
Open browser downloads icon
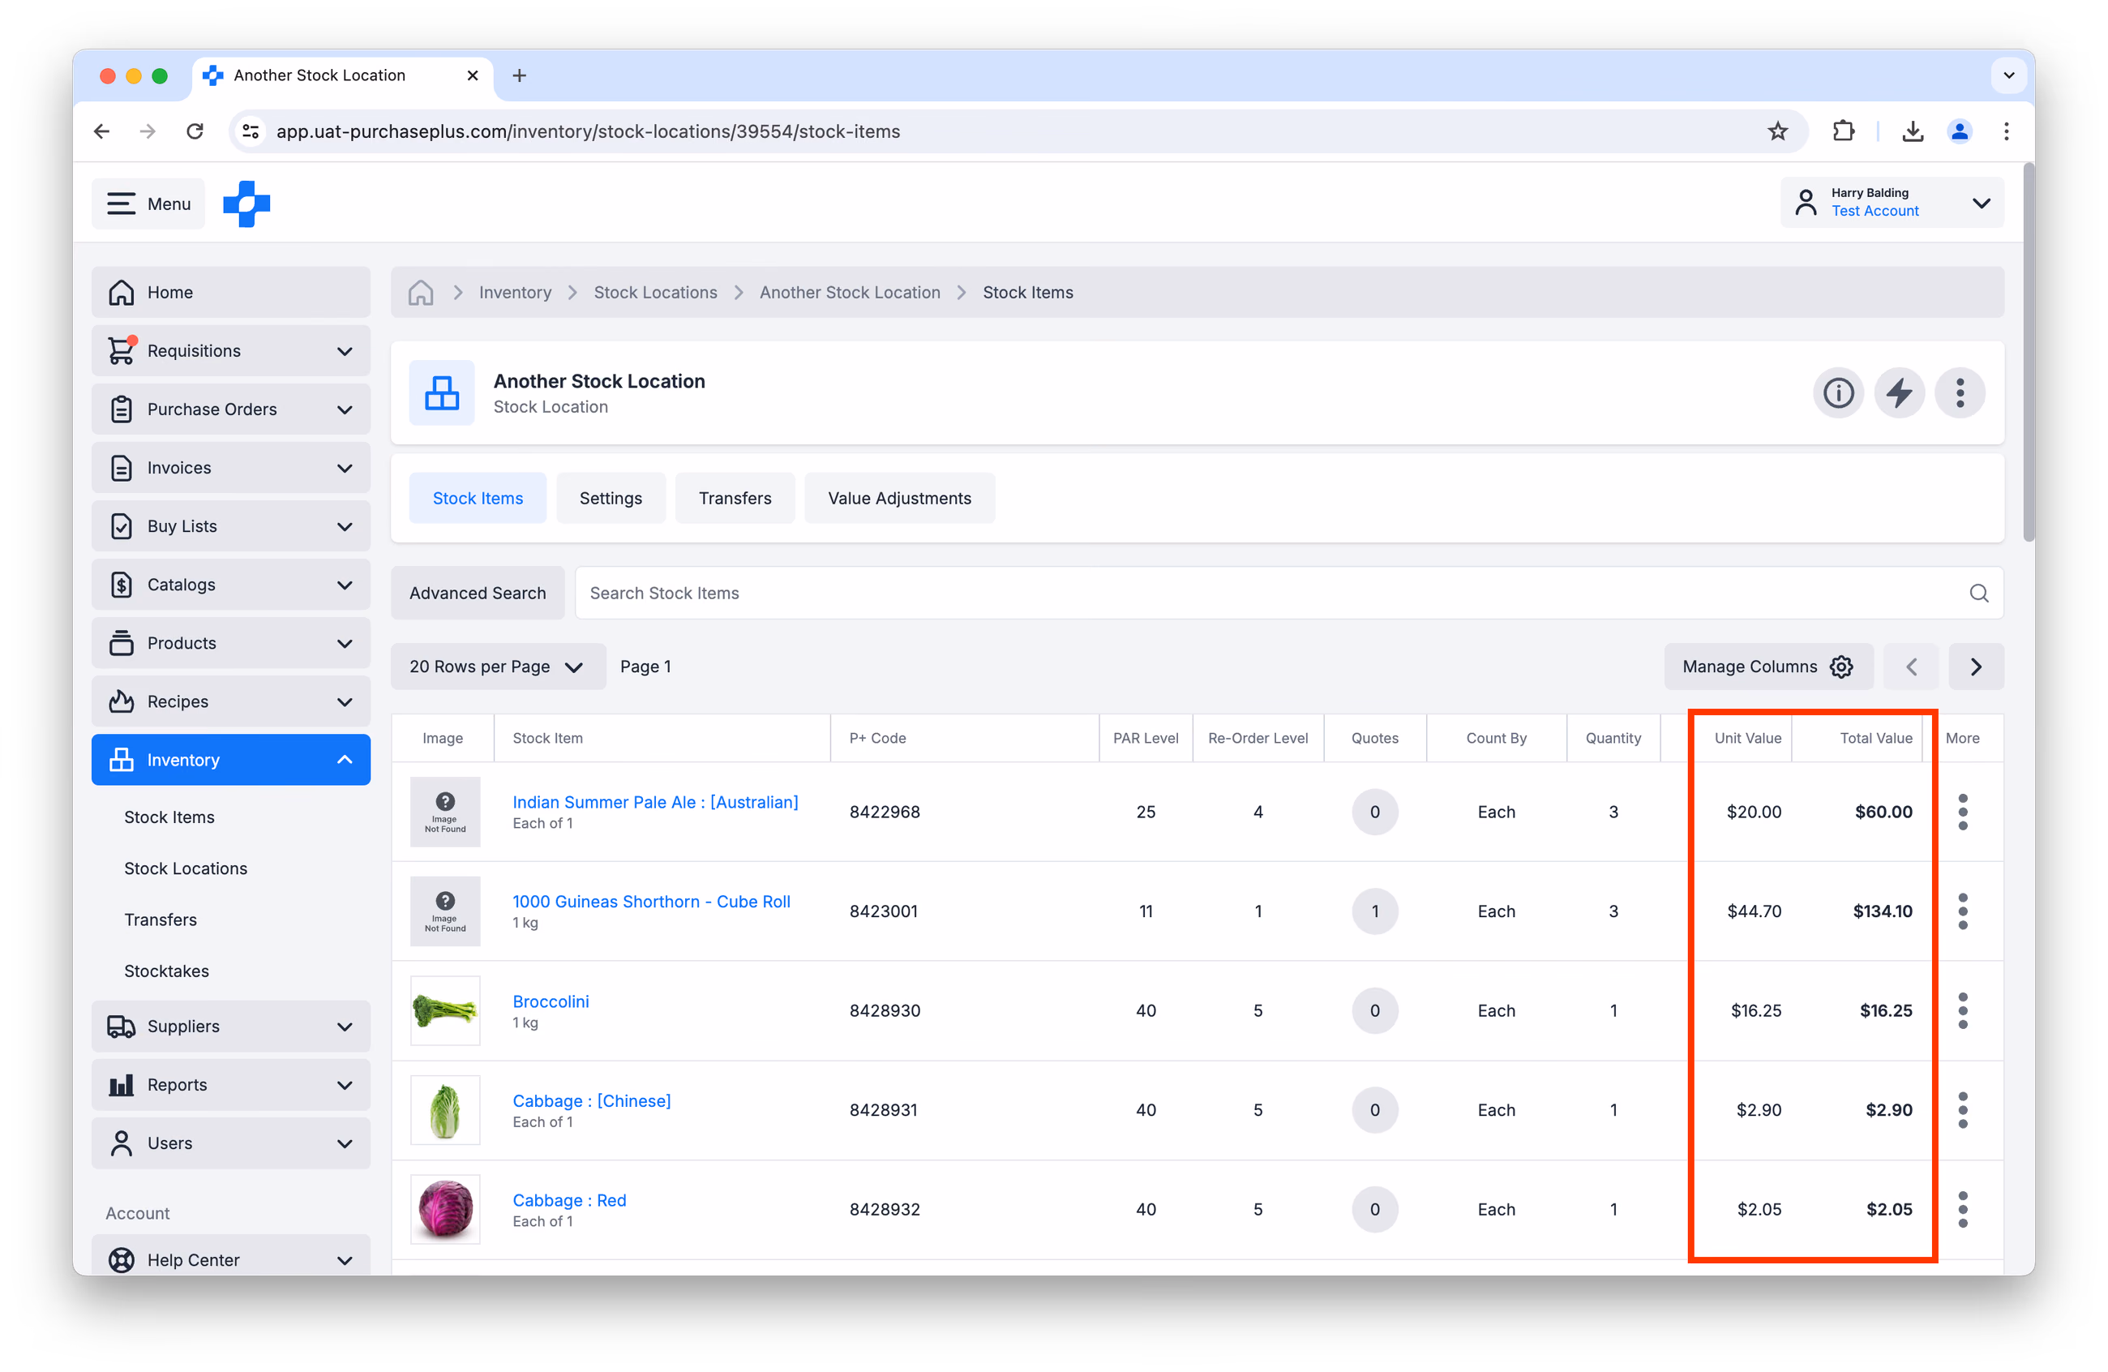1913,131
